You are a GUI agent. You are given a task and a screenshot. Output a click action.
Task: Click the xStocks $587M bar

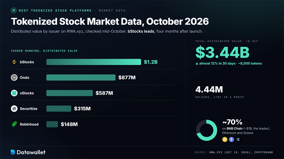(70, 93)
